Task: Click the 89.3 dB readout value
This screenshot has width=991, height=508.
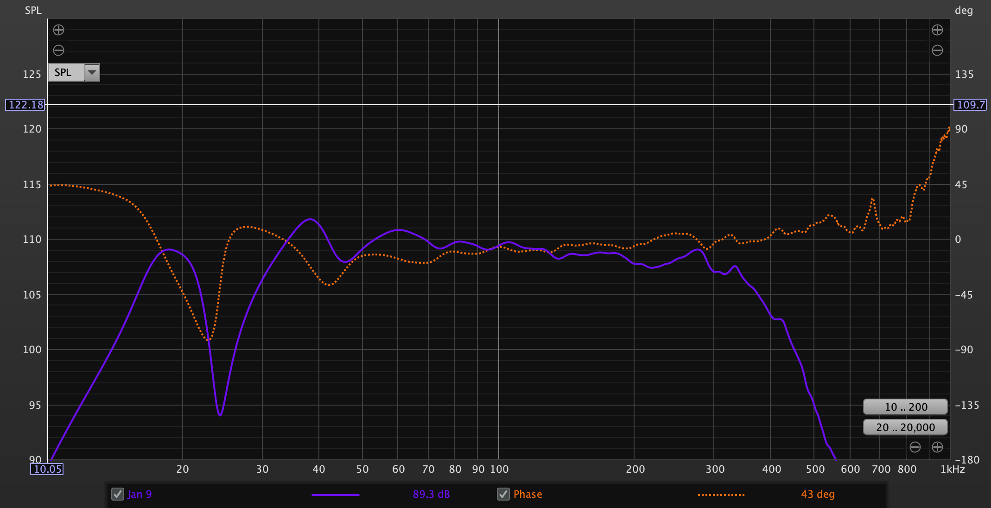Action: click(x=431, y=494)
